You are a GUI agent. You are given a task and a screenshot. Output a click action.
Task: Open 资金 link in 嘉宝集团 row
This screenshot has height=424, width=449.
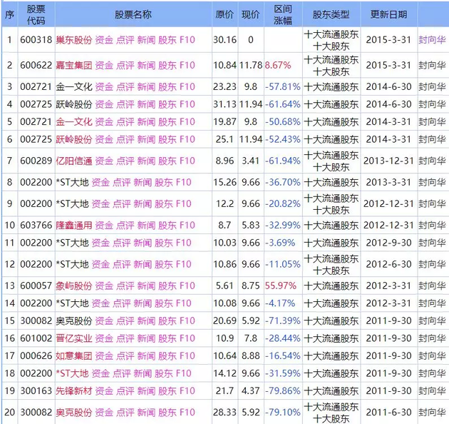click(x=104, y=66)
